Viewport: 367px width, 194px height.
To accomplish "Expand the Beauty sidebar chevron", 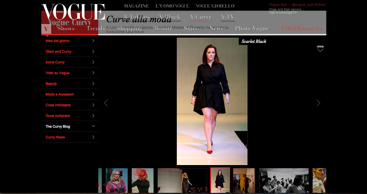I will click(x=93, y=84).
